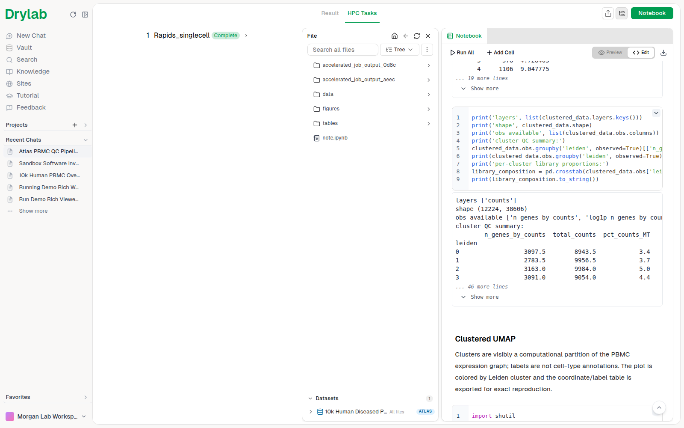Screen dimensions: 684x428
Task: Click the Search all files field
Action: [343, 50]
